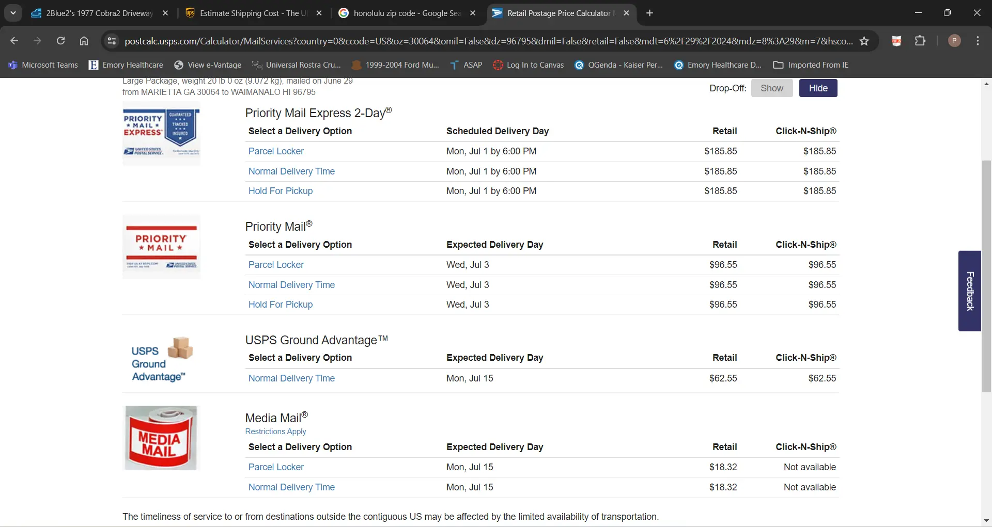This screenshot has width=992, height=527.
Task: Click the USPS Ground Advantage heading
Action: 316,340
